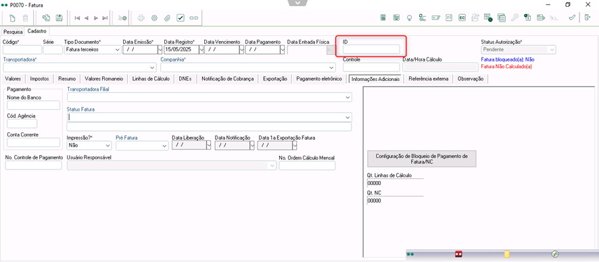Viewport: 599px width, 262px height.
Task: Click the signature check icon in toolbar
Action: pyautogui.click(x=435, y=18)
